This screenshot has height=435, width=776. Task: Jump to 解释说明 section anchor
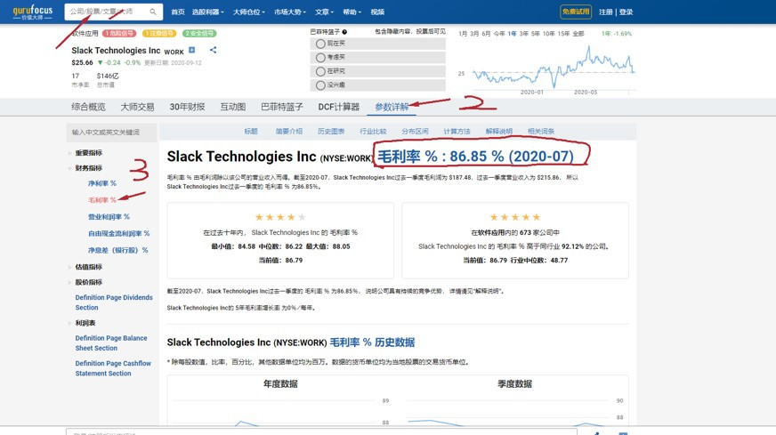pyautogui.click(x=499, y=132)
